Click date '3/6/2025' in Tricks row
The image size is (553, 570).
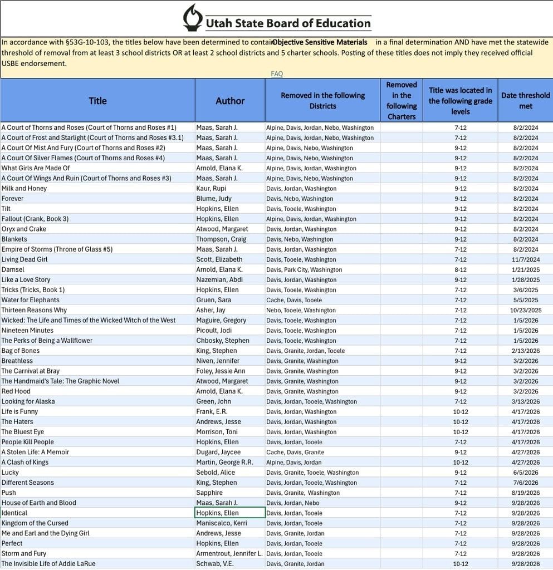[525, 291]
